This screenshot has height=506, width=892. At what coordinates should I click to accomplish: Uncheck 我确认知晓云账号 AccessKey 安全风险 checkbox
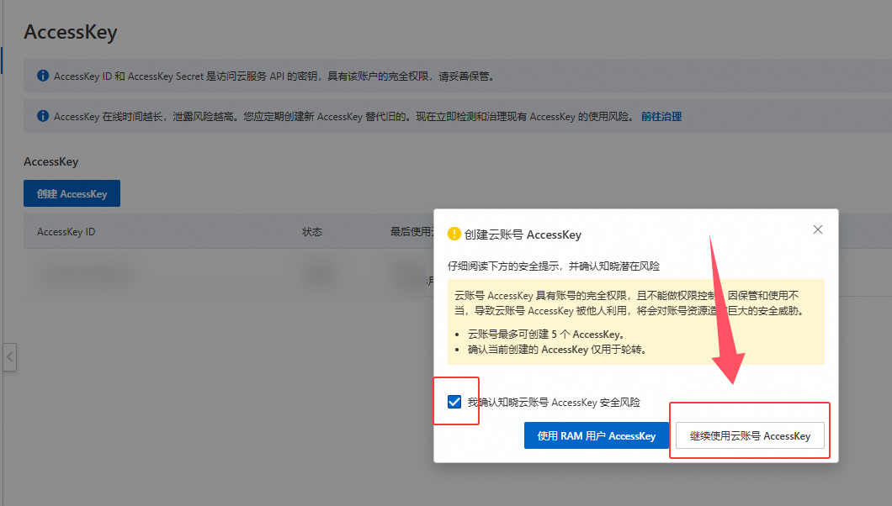[454, 402]
